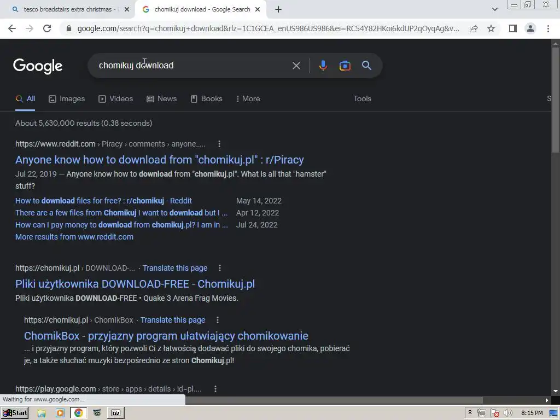The image size is (560, 420).
Task: View site info via the padlock icon
Action: click(x=69, y=28)
